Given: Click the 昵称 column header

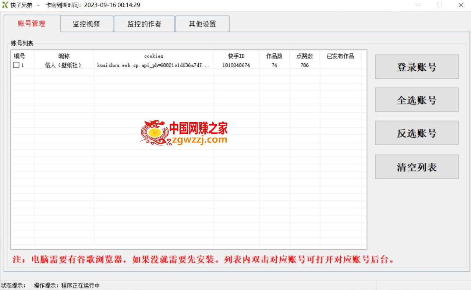Looking at the screenshot, I should tap(64, 56).
